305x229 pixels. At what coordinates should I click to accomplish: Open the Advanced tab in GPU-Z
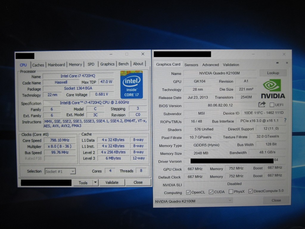point(211,65)
